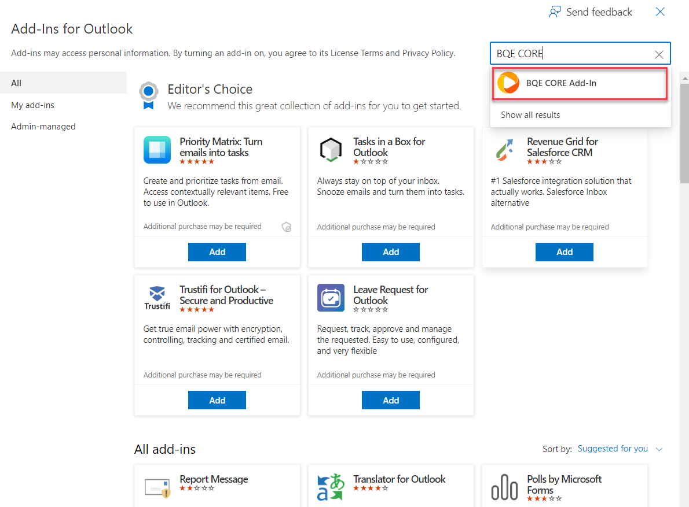Click the Add-Ins for Outlook title
Viewport: 689px width, 507px height.
point(72,29)
